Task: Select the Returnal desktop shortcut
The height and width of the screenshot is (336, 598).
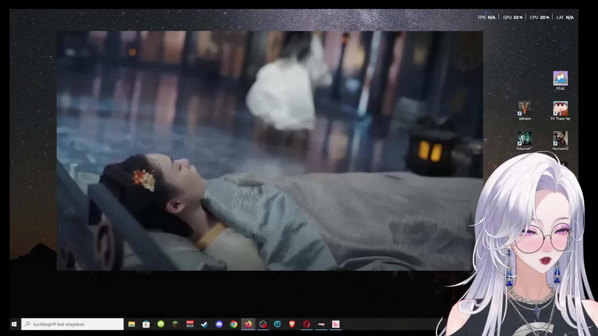Action: pos(525,141)
